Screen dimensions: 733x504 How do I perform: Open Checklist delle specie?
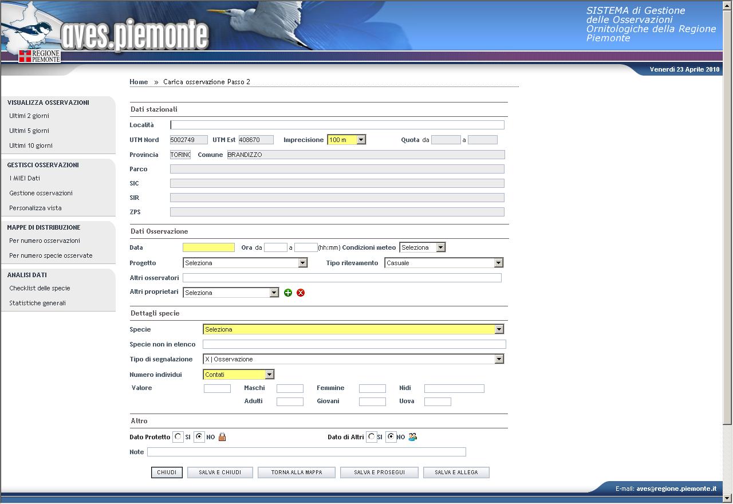tap(40, 288)
